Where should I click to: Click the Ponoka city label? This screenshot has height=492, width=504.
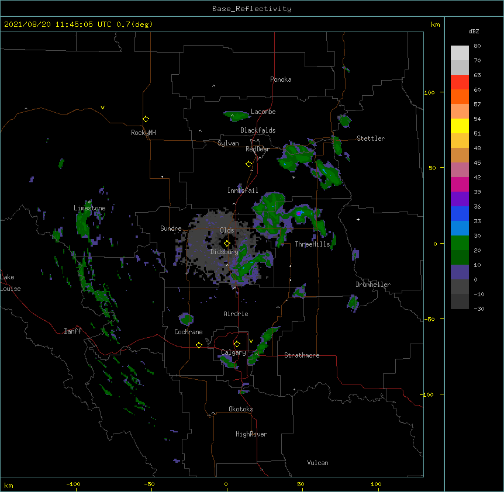pos(281,79)
